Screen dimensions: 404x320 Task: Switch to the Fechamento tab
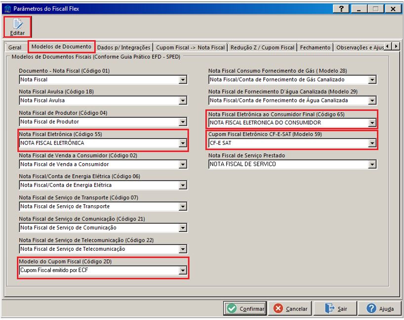pyautogui.click(x=315, y=47)
